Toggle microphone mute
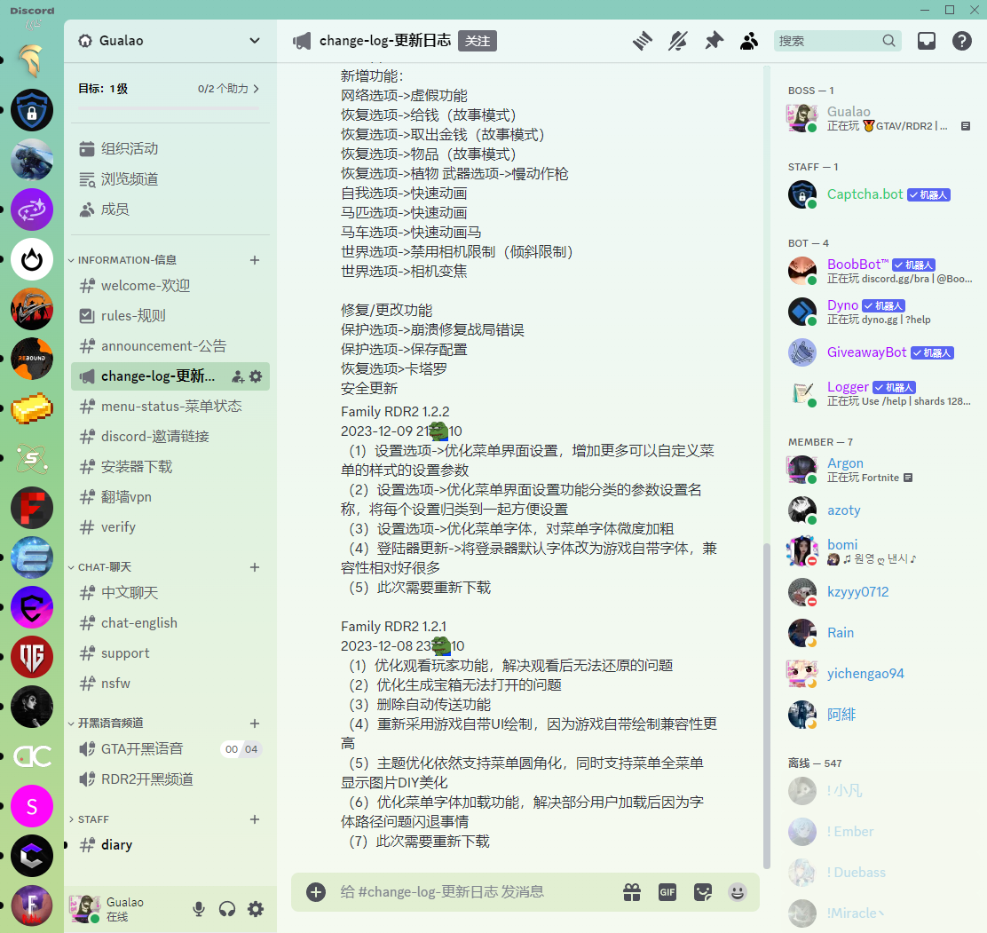Viewport: 987px width, 933px height. (199, 909)
